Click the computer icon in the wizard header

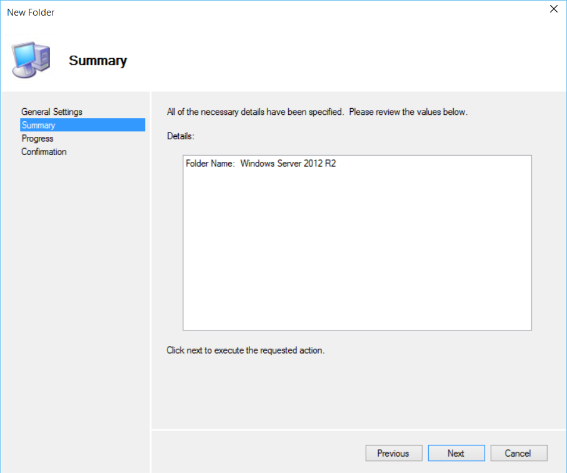point(30,60)
